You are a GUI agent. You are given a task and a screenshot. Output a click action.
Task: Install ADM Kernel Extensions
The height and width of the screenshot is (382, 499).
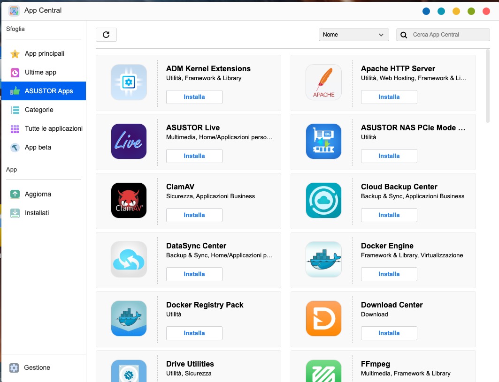coord(194,97)
